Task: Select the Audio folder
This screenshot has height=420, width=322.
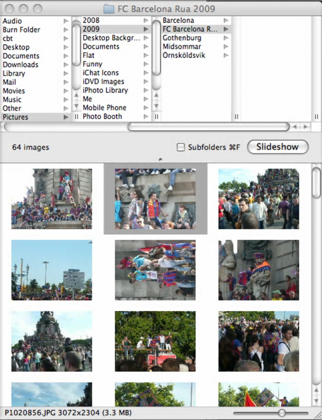Action: coord(12,21)
